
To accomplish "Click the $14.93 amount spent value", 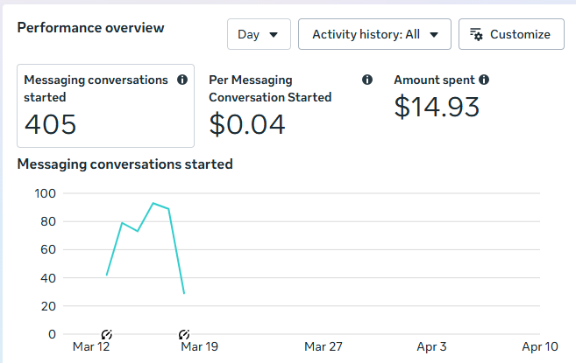I will coord(437,107).
